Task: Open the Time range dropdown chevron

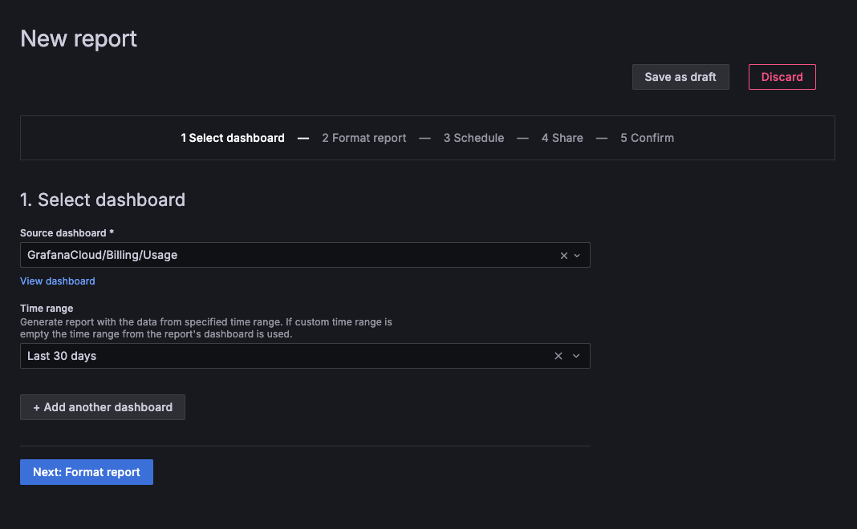Action: point(576,356)
